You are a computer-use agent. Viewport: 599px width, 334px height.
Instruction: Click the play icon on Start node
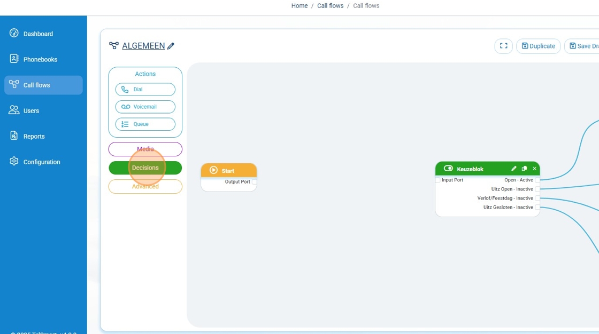(214, 170)
